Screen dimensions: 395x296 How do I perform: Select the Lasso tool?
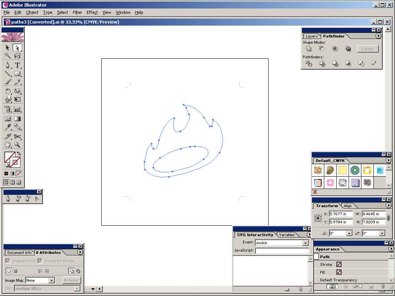(17, 55)
